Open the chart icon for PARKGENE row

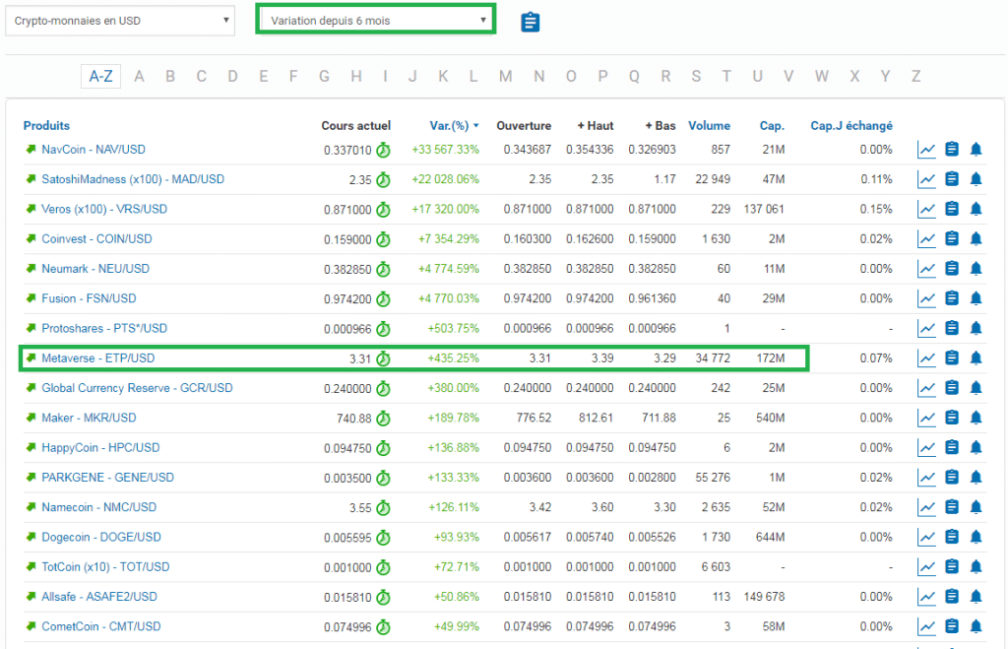pos(926,478)
